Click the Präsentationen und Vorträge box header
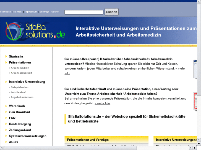 click(106, 140)
